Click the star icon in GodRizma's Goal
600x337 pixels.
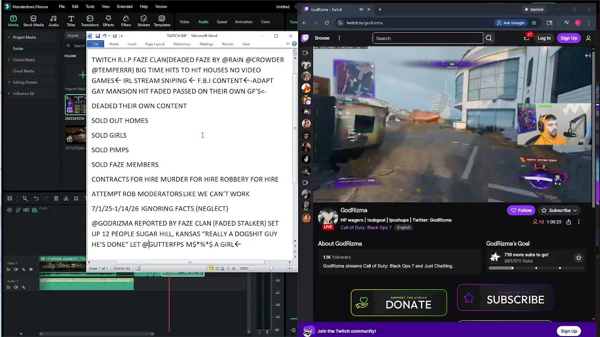(578, 257)
